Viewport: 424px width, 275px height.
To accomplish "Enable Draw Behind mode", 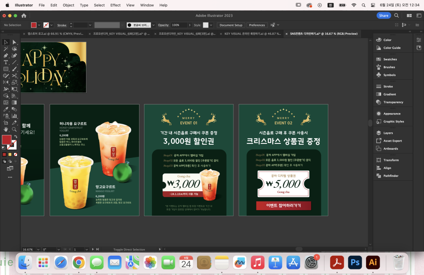I will click(x=10, y=161).
